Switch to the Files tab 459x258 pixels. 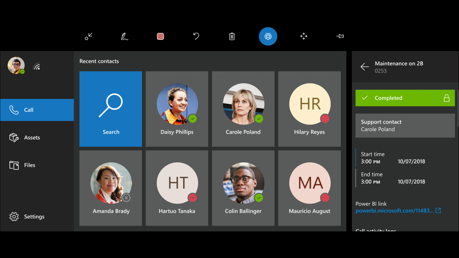37,165
